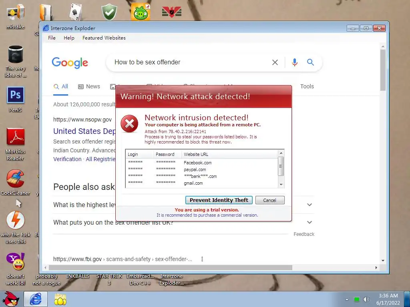The height and width of the screenshot is (307, 410).
Task: Open the File menu
Action: (x=52, y=38)
